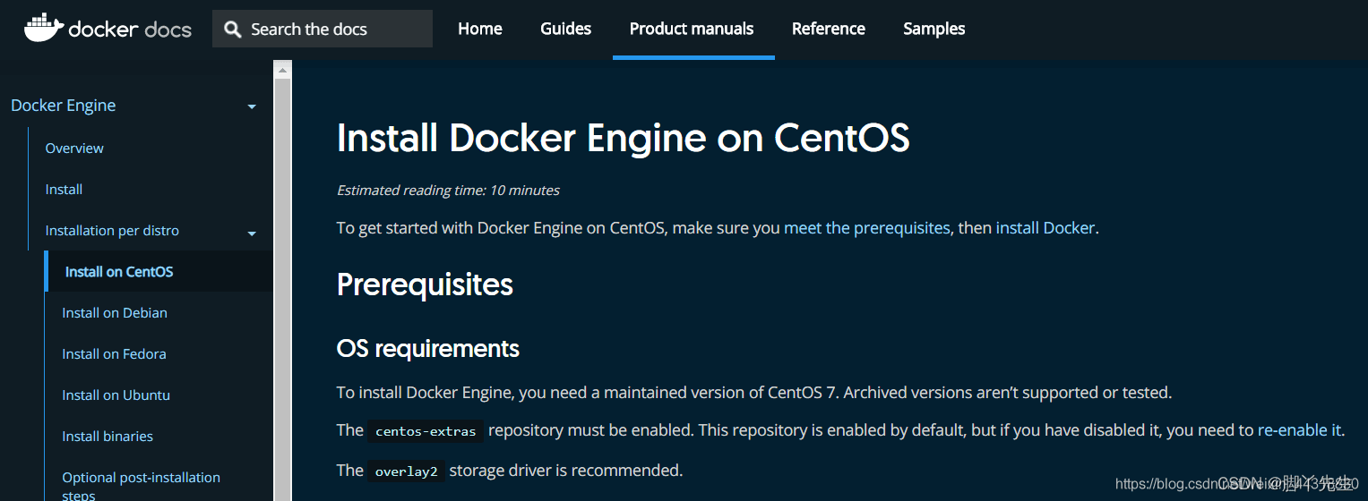Go to Install on Fedora

pyautogui.click(x=114, y=354)
